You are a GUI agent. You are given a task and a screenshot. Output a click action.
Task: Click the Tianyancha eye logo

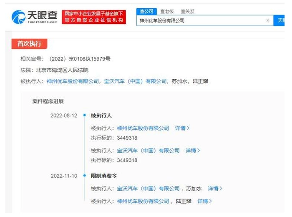[x=18, y=17]
